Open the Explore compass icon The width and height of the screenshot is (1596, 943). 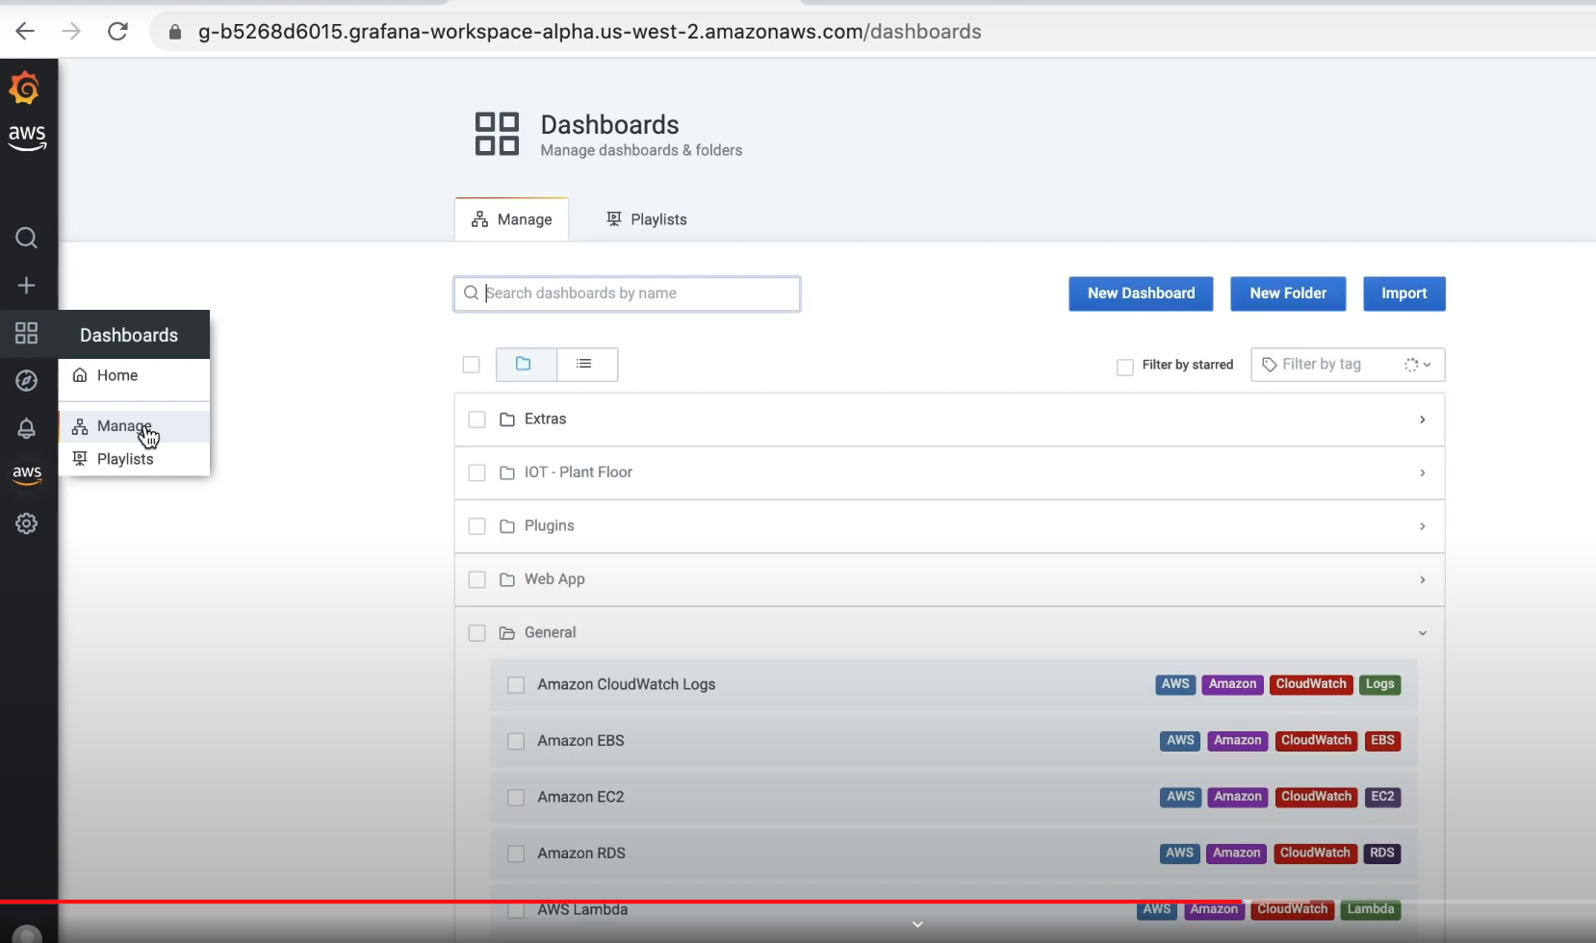[x=27, y=381]
